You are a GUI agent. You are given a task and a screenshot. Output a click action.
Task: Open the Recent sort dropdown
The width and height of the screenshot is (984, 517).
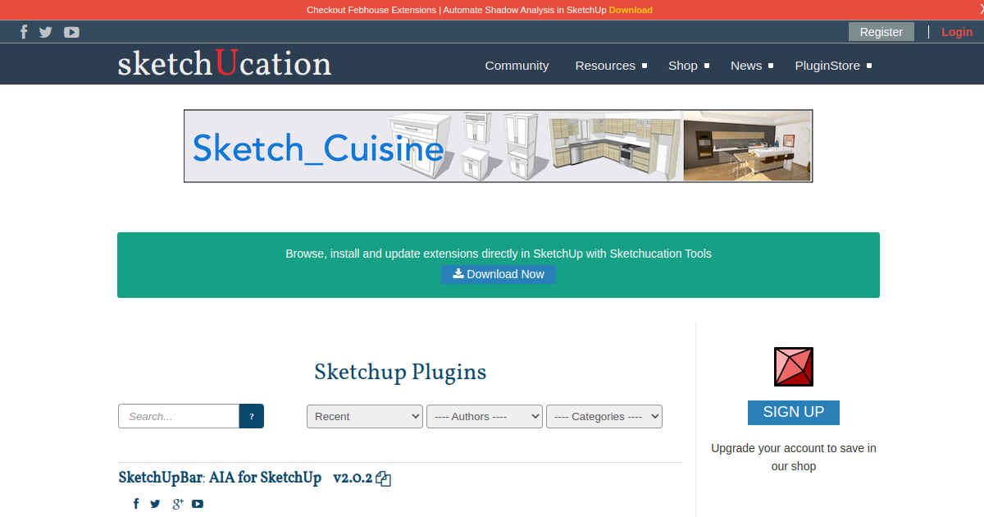(365, 416)
